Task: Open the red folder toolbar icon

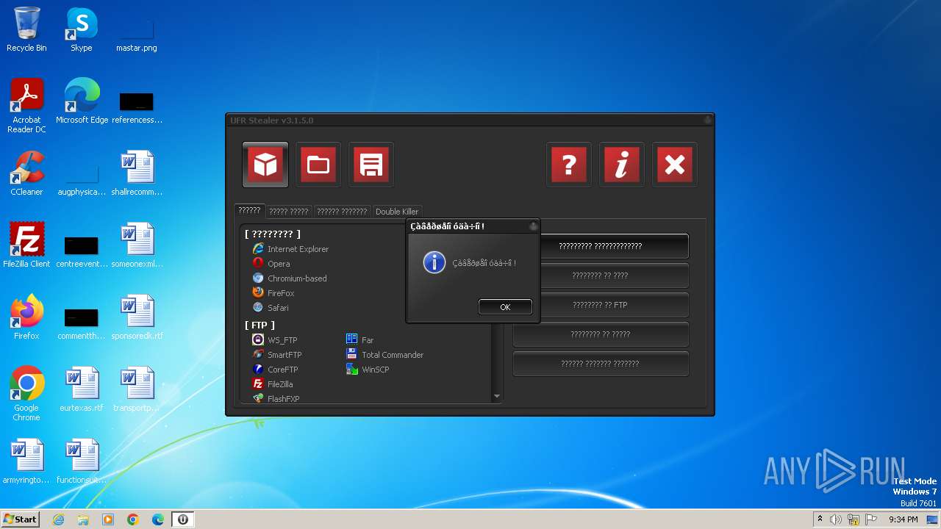Action: [318, 165]
